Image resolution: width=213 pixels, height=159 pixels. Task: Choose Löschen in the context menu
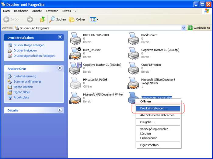(158, 134)
